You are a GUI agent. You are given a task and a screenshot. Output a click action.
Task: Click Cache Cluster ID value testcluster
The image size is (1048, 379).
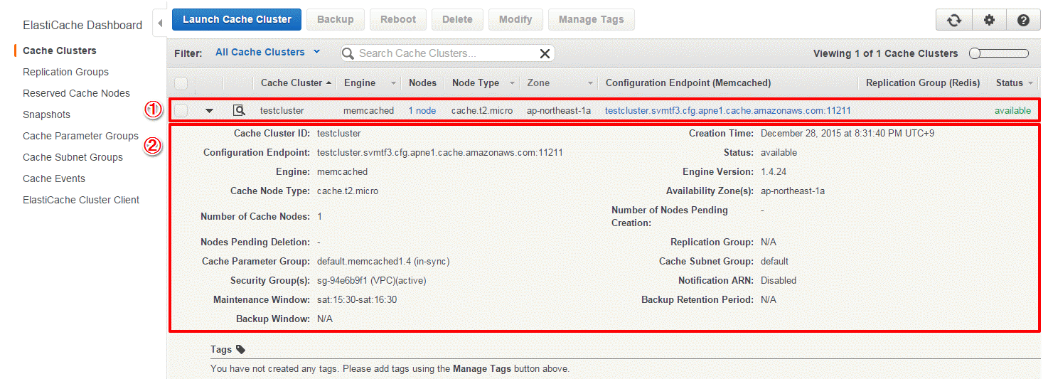click(x=339, y=133)
